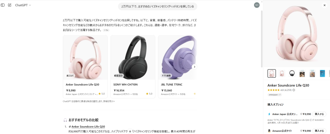330x134 pixels.
Task: Close the product detail side panel
Action: point(324,5)
